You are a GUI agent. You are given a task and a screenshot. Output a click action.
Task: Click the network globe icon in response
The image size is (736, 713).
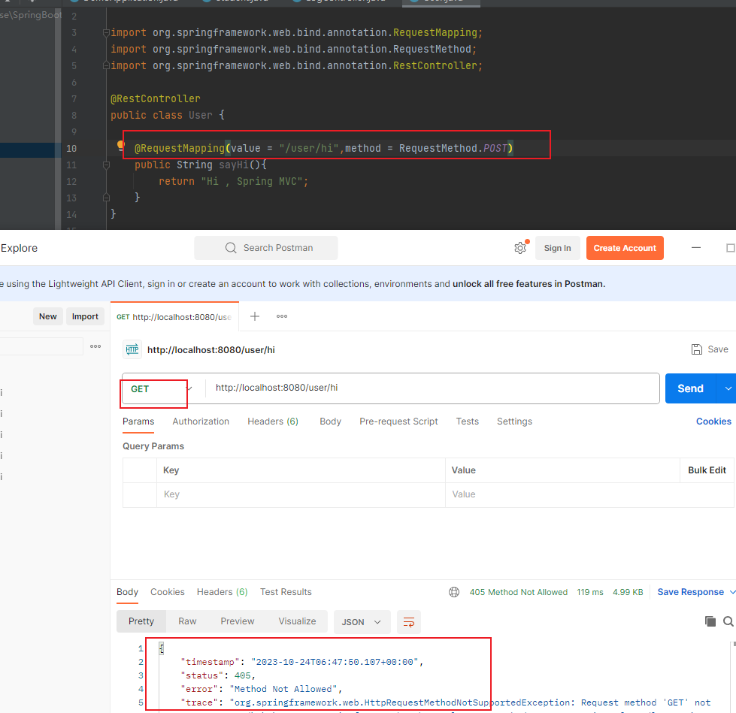pyautogui.click(x=454, y=592)
